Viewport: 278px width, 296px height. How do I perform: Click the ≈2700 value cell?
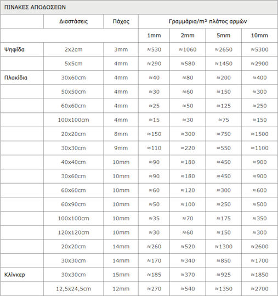click(x=259, y=289)
